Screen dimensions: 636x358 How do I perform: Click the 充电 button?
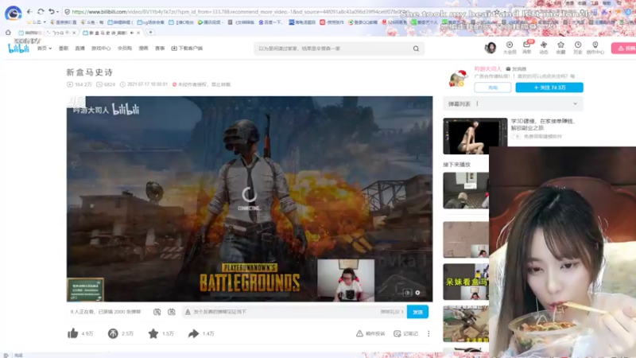[493, 88]
